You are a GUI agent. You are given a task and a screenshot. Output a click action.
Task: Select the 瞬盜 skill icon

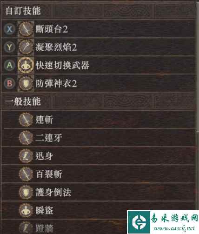pyautogui.click(x=26, y=210)
